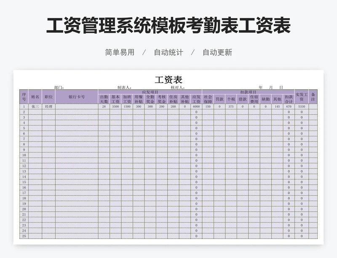Select the 5330 实发工资 cell
Viewport: 337px width, 258px height.
301,107
